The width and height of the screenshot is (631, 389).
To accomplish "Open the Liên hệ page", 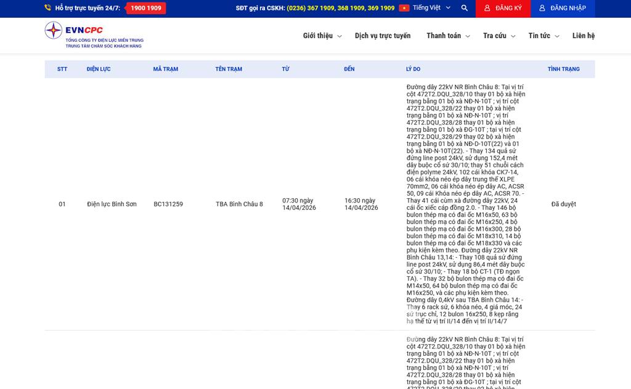I will 583,36.
